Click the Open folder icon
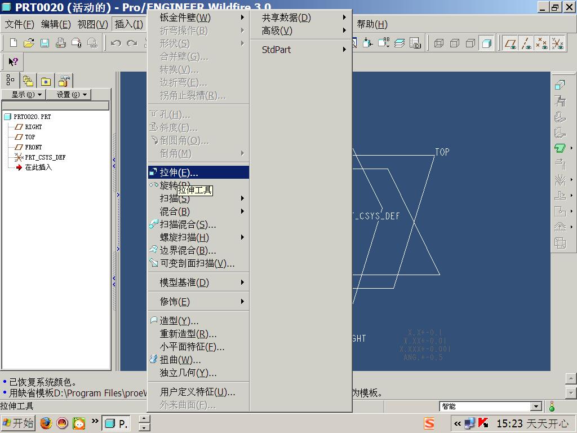 tap(29, 43)
